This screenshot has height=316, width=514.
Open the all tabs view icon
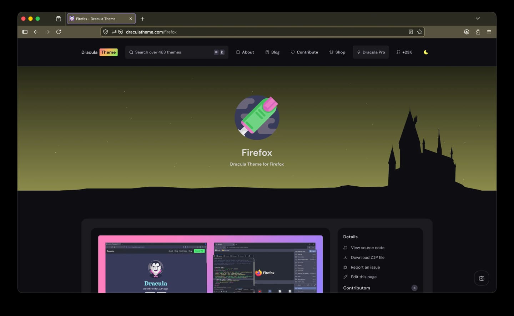[x=59, y=19]
